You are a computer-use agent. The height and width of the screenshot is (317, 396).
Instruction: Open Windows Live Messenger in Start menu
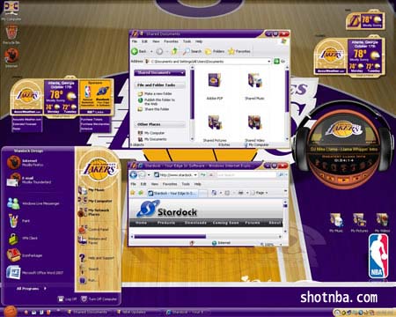click(x=33, y=203)
